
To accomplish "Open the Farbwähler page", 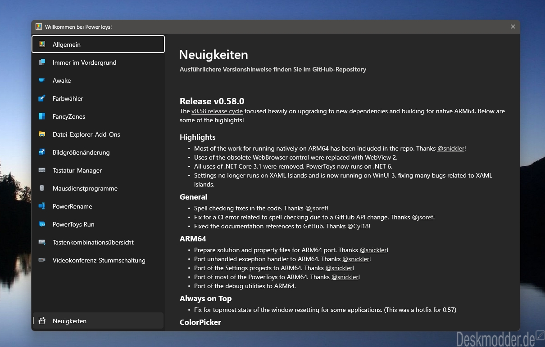I will point(98,98).
